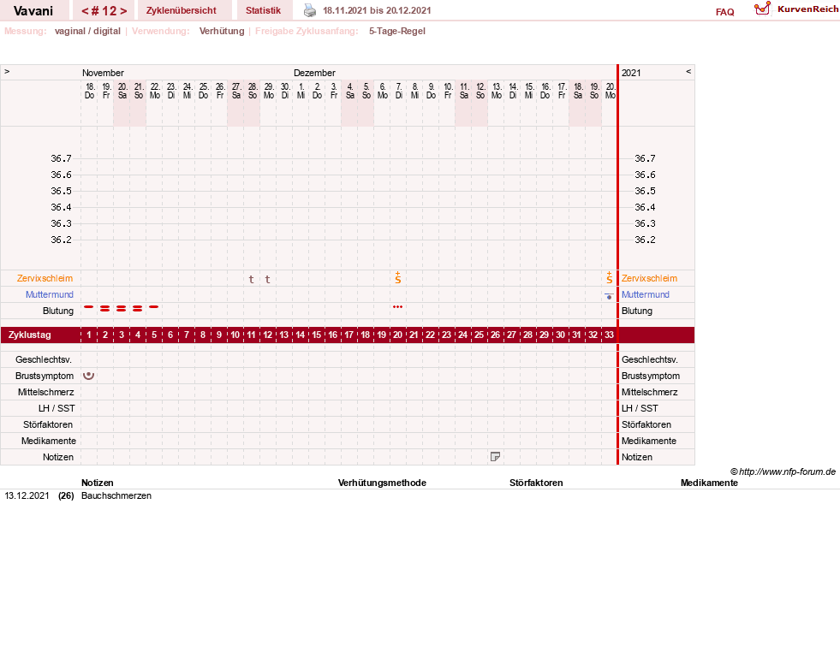Image resolution: width=840 pixels, height=670 pixels.
Task: Click the bleeding mark on November 21
Action: (x=138, y=308)
